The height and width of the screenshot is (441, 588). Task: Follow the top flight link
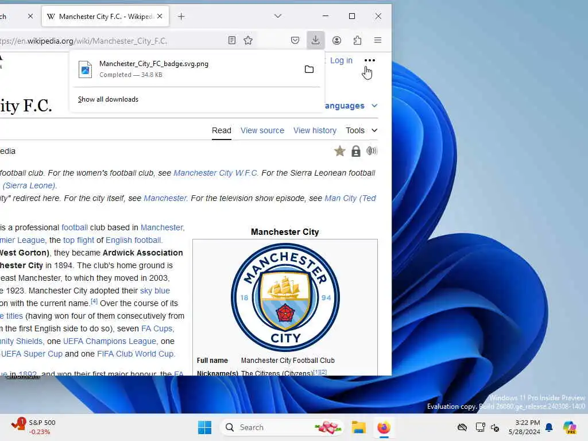(x=78, y=240)
